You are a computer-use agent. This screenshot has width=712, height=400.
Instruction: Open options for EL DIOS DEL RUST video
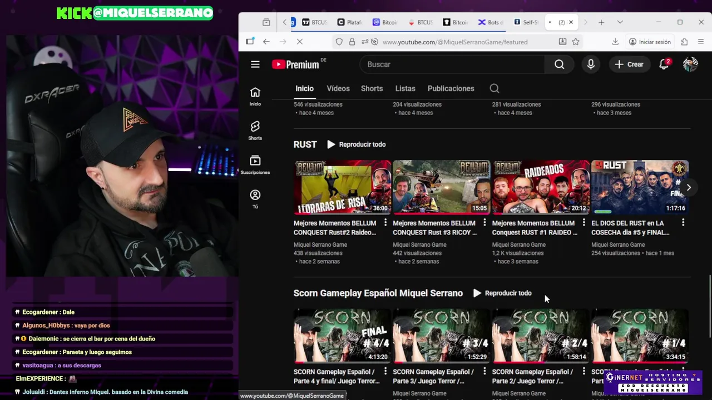tap(683, 223)
